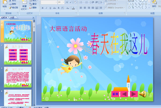This screenshot has width=161, height=108.
Task: Open the font name dropdown
Action: [56, 2]
